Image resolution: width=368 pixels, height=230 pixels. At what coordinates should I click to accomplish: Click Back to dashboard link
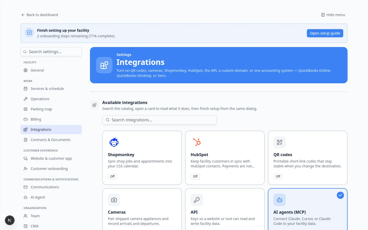[40, 15]
